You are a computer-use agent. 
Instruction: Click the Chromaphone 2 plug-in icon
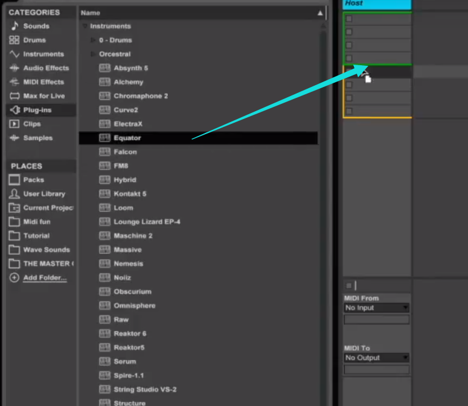tap(104, 96)
